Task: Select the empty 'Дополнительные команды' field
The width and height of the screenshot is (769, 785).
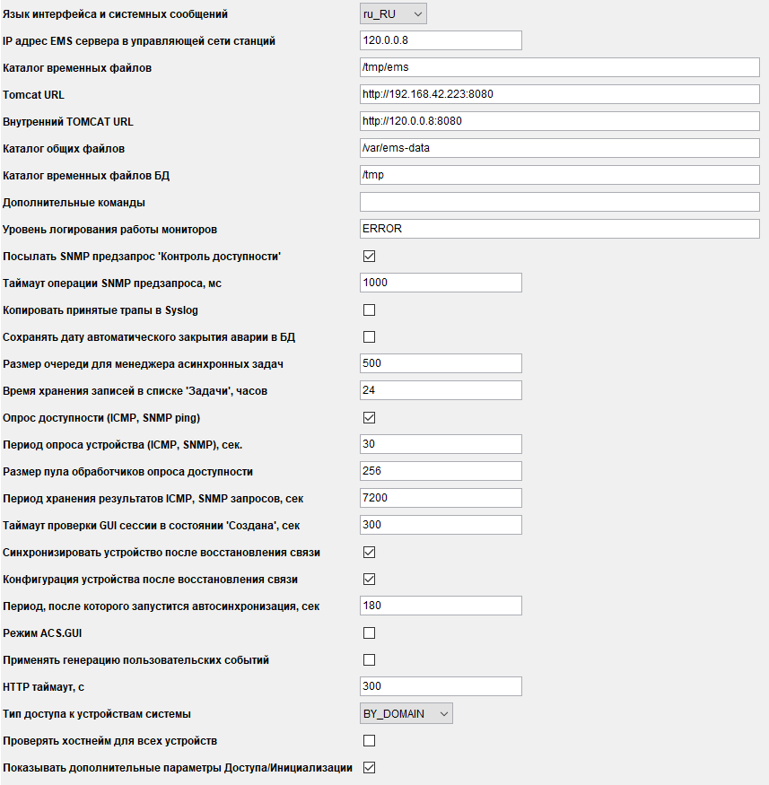Action: [559, 202]
